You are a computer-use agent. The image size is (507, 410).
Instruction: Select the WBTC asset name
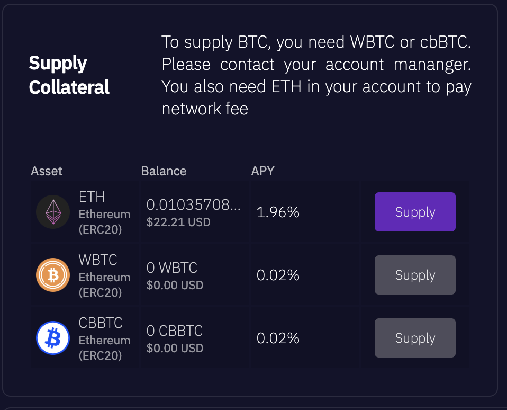[x=98, y=260]
